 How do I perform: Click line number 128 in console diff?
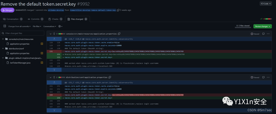(51, 43)
